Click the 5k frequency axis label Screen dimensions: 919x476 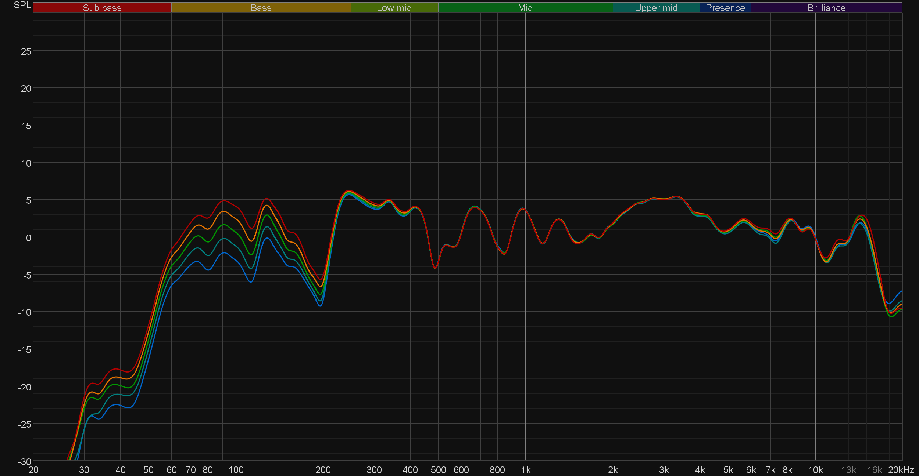click(728, 470)
